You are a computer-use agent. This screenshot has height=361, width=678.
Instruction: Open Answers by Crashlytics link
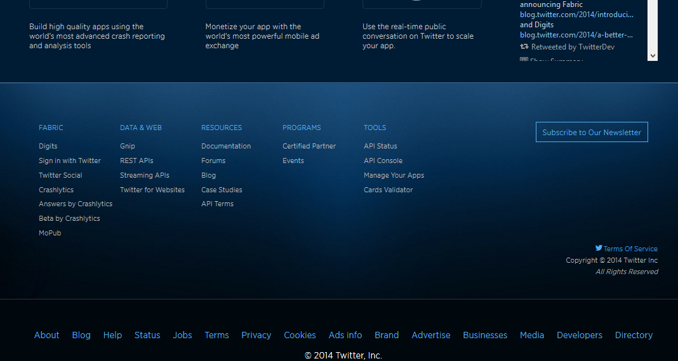tap(76, 204)
